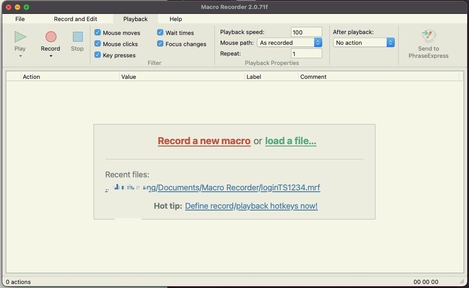Maximize window with the green button

pyautogui.click(x=26, y=7)
